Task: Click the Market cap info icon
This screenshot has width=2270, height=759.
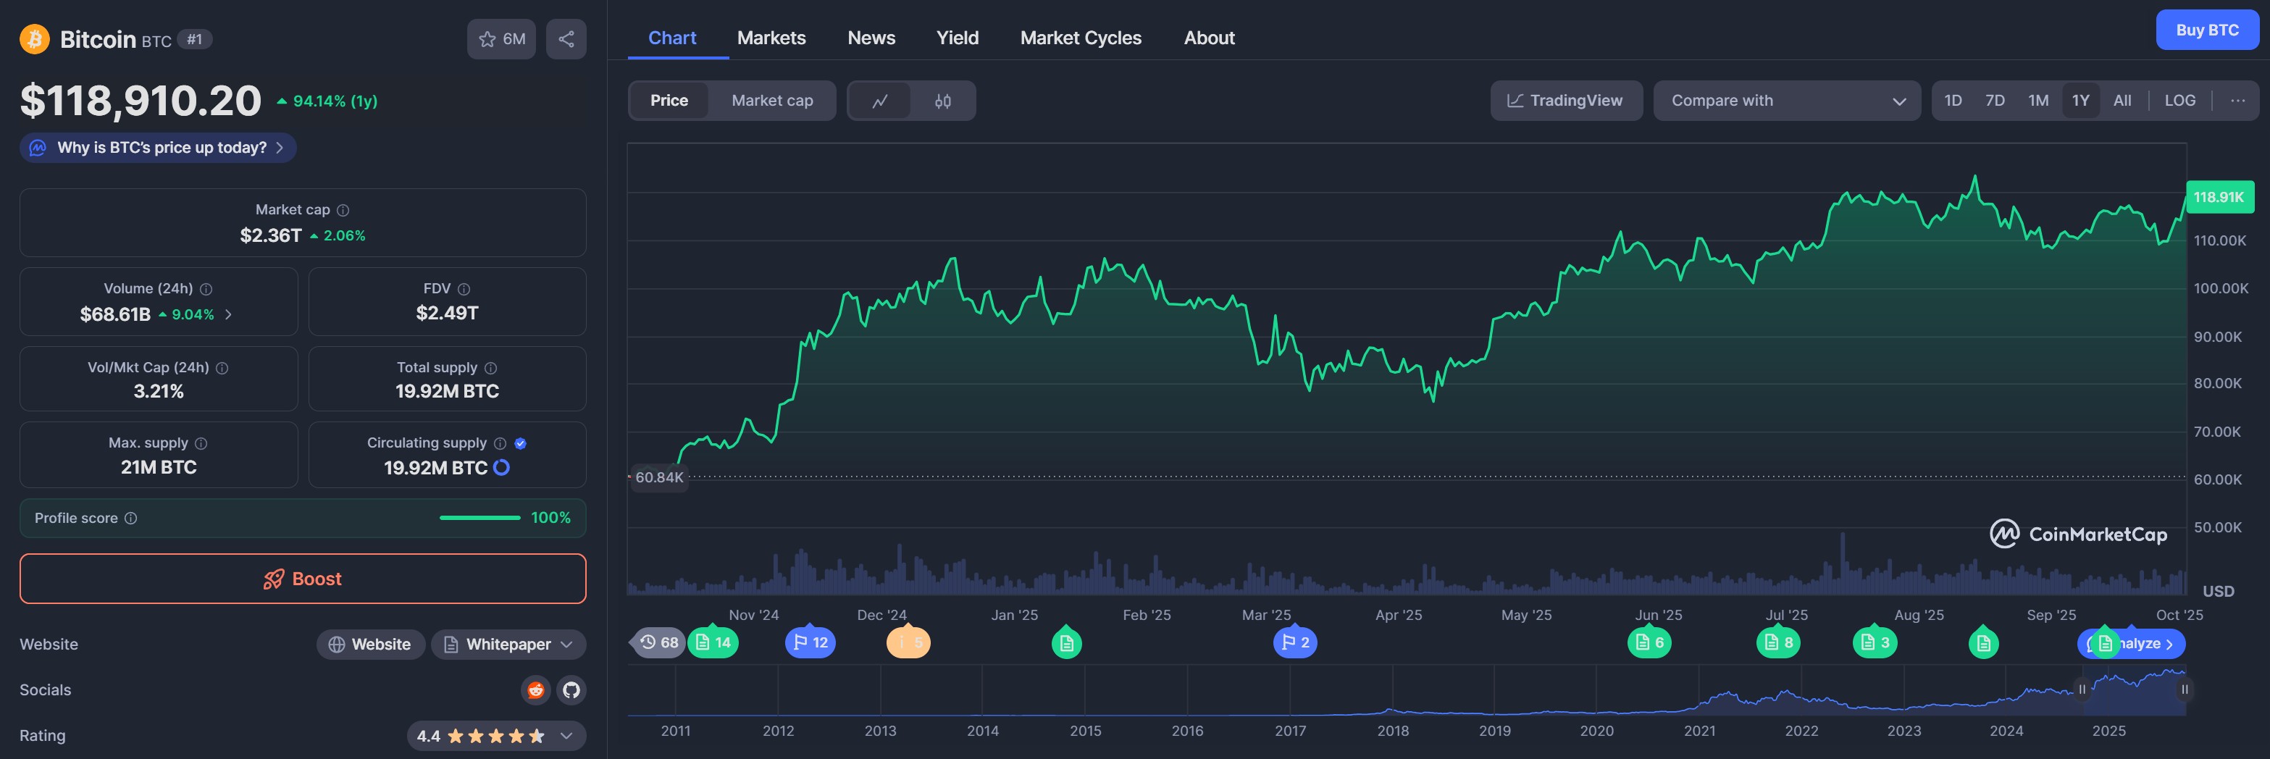Action: click(x=343, y=210)
